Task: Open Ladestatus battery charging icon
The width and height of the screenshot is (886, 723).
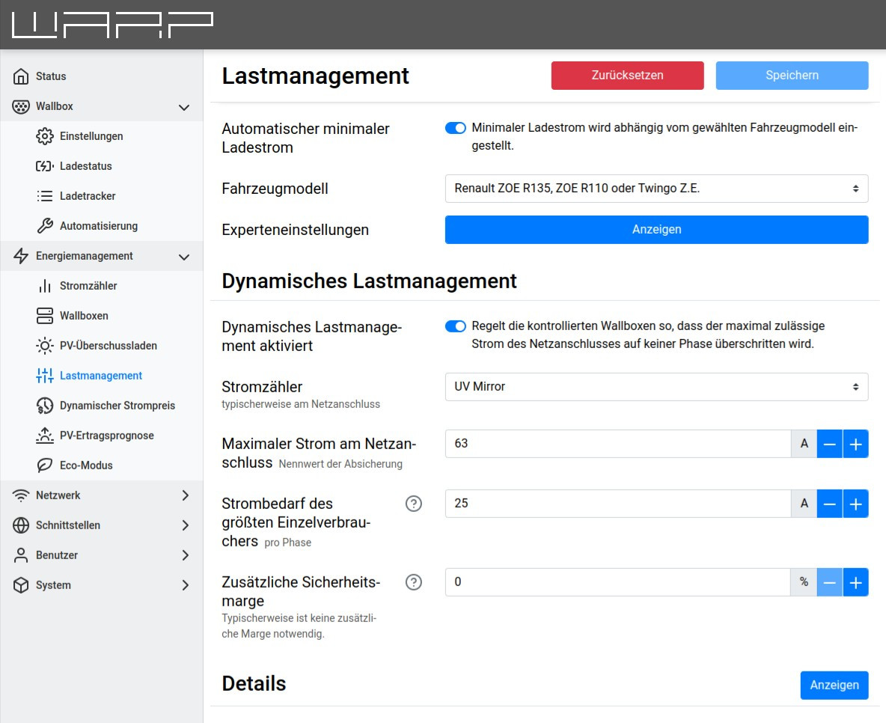Action: click(x=45, y=166)
